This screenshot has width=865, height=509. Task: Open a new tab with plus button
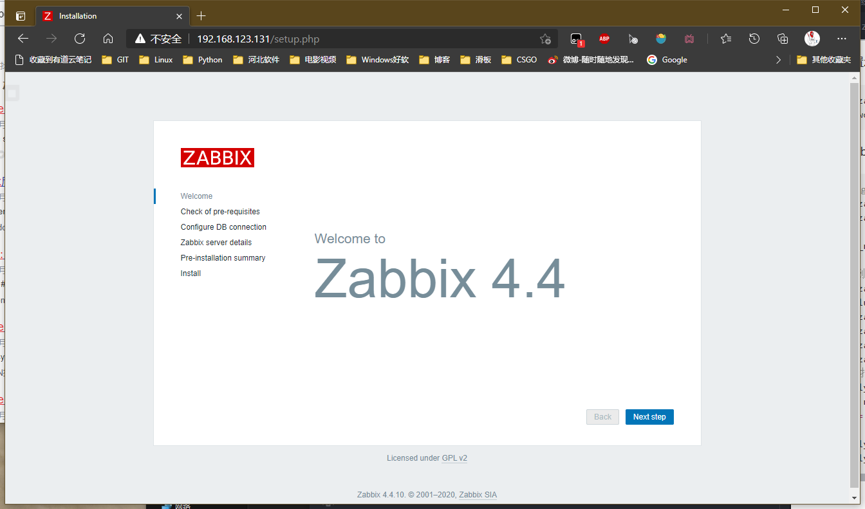click(x=201, y=16)
